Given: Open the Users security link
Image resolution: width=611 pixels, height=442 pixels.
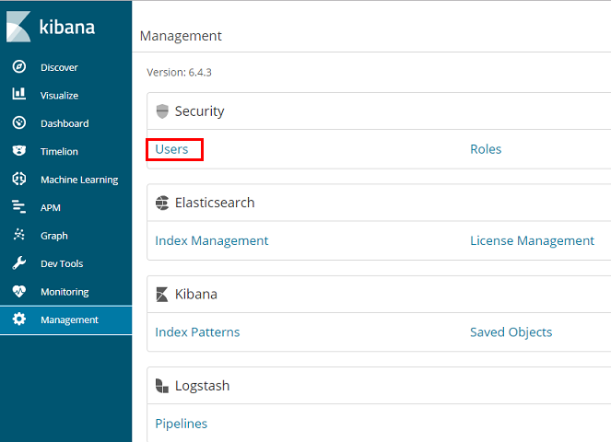Looking at the screenshot, I should 172,149.
